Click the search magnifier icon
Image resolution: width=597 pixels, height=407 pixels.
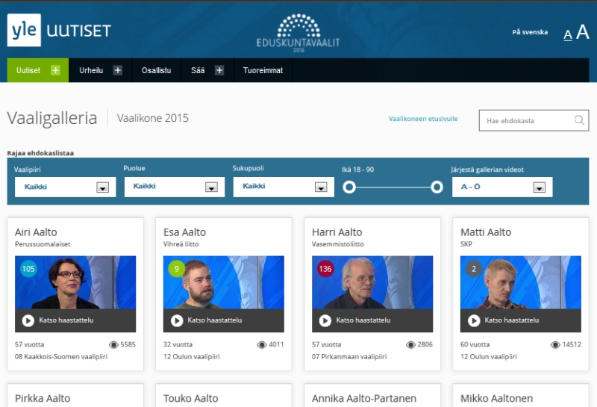click(x=579, y=120)
